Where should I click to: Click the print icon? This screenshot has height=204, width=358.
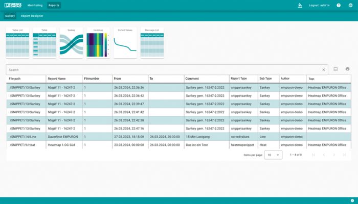347,69
